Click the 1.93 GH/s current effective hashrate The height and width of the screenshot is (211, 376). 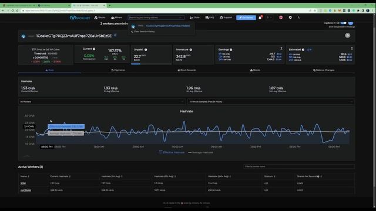pos(28,88)
